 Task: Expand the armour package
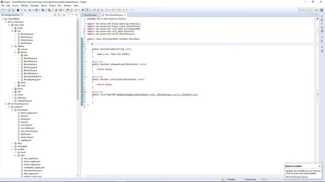pos(15,49)
